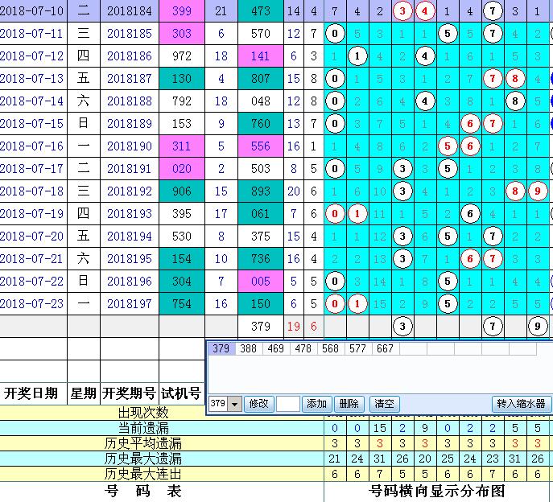Viewport: 553px width, 502px height.
Task: Click red circled 3 in row 2018-07-10
Action: [x=402, y=11]
